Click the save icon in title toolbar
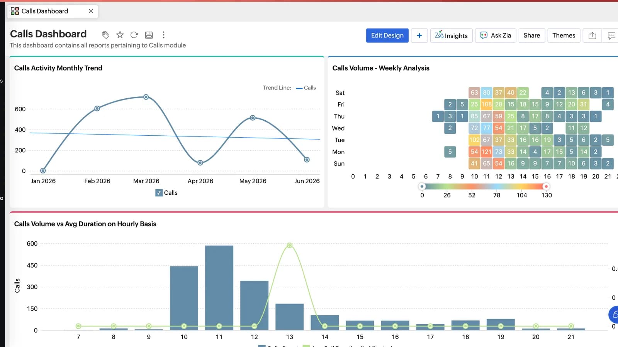The image size is (618, 347). click(149, 35)
